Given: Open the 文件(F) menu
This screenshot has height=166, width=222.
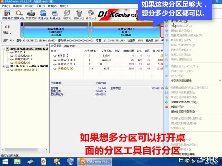Looking at the screenshot, I should pos(6,6).
